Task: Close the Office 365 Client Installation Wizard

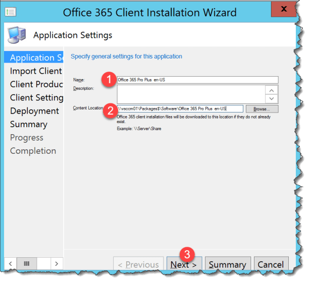Action: coord(284,9)
